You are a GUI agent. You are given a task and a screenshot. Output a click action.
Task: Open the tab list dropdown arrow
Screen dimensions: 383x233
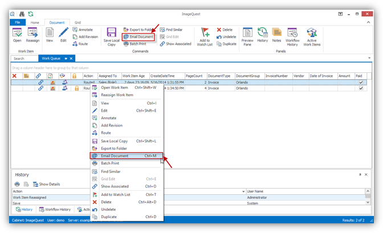click(369, 58)
